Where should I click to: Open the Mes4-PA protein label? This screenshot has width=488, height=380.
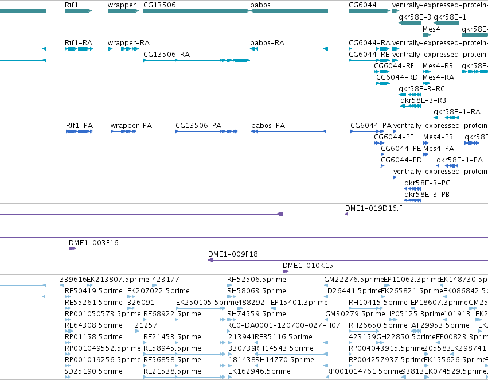coord(439,149)
